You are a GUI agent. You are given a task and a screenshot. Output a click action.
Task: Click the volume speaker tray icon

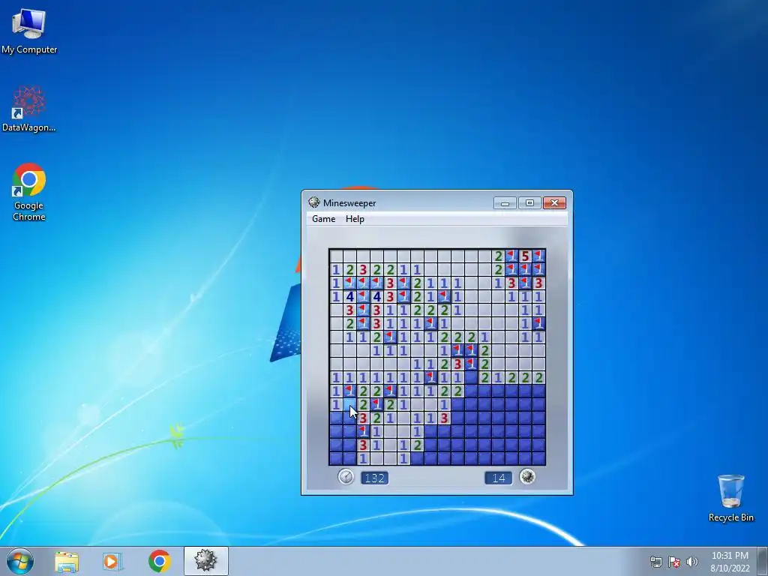tap(692, 562)
